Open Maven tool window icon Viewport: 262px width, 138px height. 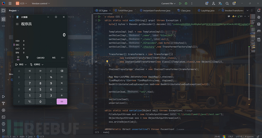coord(259,31)
